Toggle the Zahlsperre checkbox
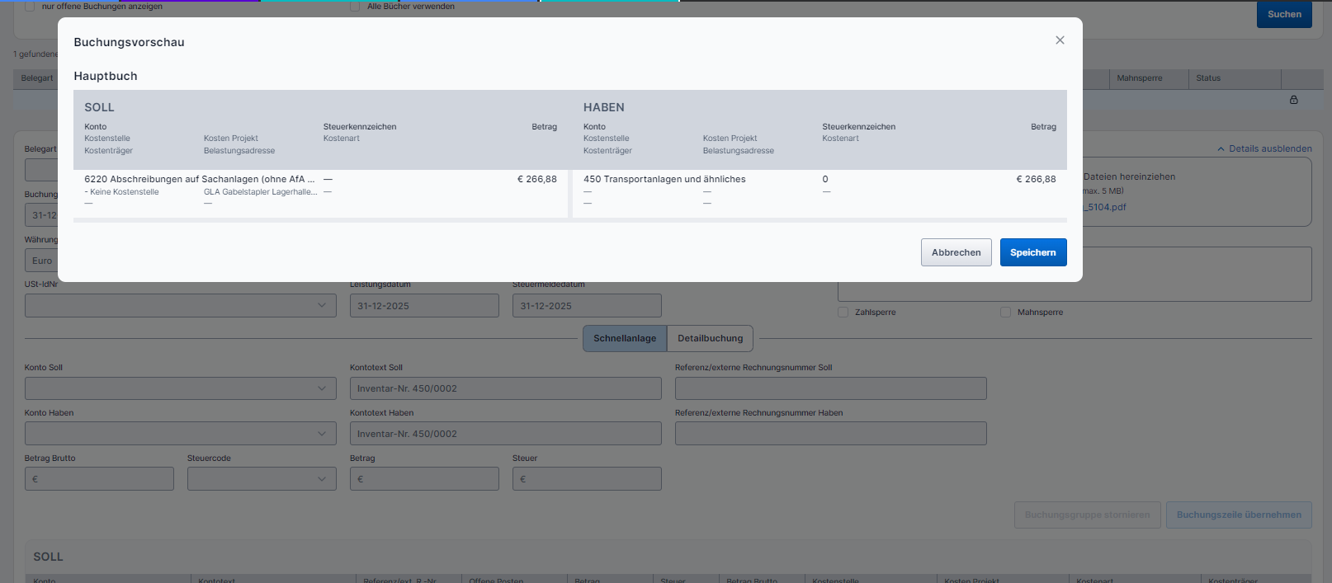The width and height of the screenshot is (1332, 583). coord(843,313)
